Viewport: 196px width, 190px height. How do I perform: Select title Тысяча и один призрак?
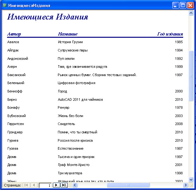tap(76, 157)
